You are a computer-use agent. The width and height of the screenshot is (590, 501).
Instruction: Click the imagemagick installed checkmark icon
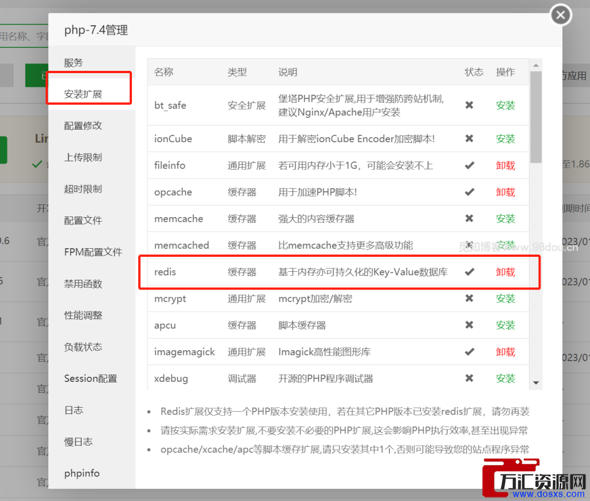tap(469, 352)
